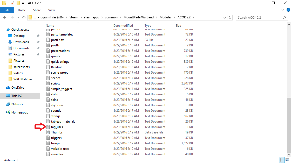Open Downloads in the navigation pane
The image size is (291, 163).
coord(21,42)
